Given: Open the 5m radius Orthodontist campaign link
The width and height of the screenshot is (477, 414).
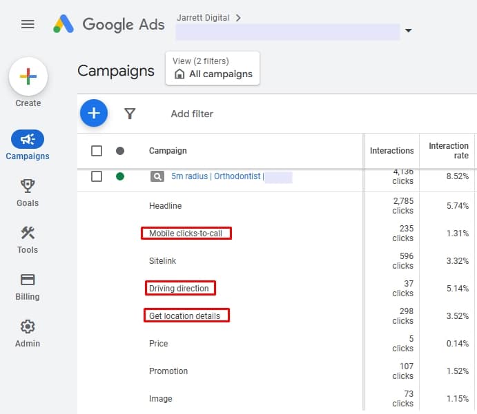Looking at the screenshot, I should click(x=216, y=176).
